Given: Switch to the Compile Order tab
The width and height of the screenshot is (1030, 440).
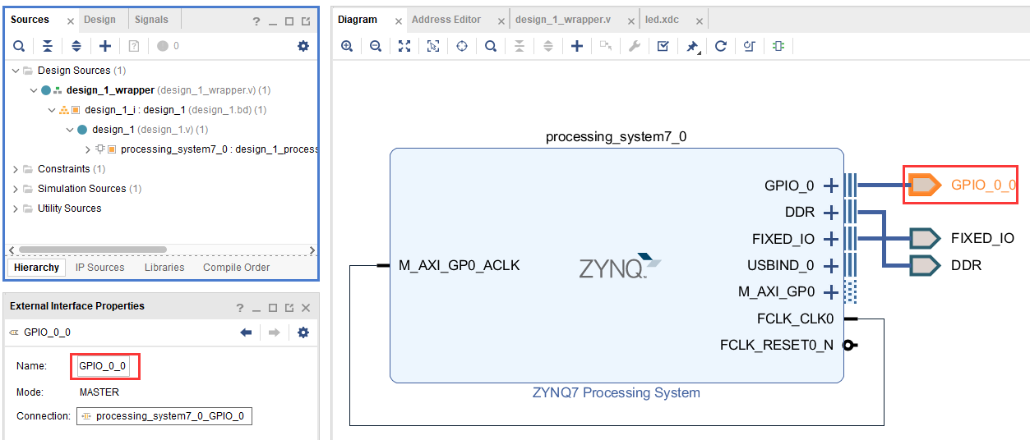Looking at the screenshot, I should pyautogui.click(x=236, y=268).
